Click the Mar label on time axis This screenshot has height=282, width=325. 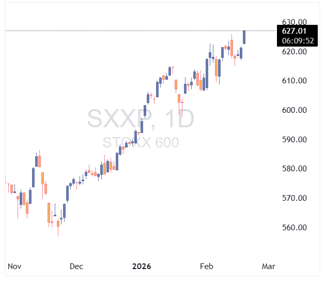(x=269, y=266)
